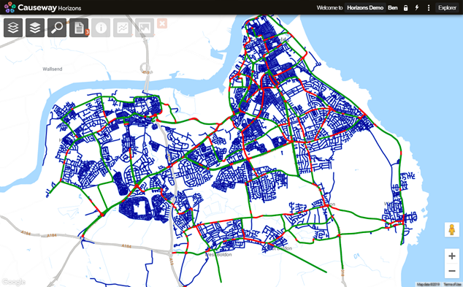Click the Google logo on map
Viewport: 463px width, 287px height.
[14, 282]
